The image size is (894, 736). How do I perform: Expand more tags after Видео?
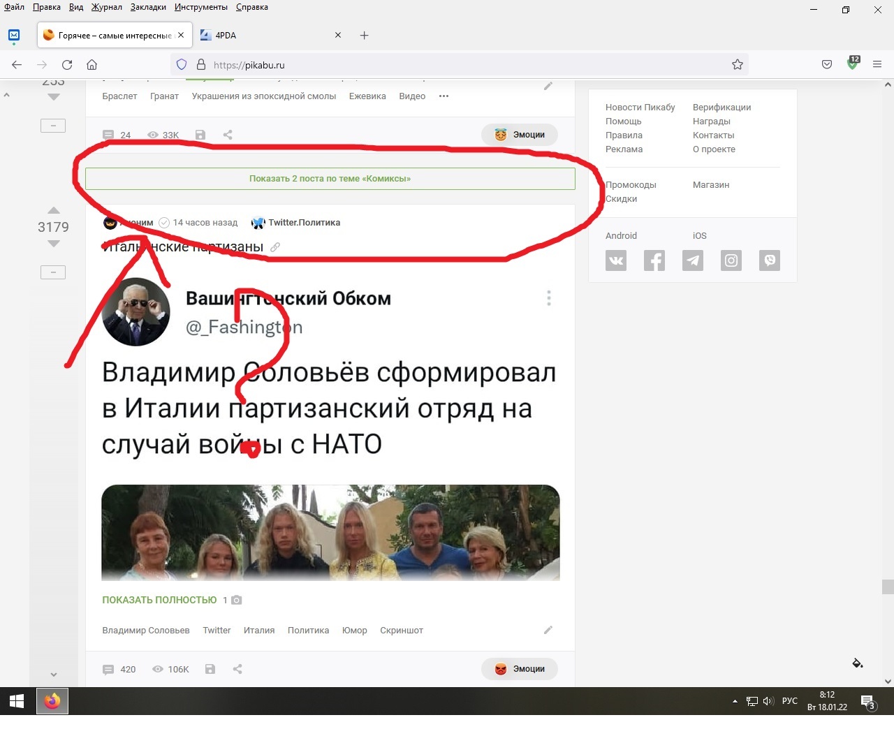click(444, 96)
